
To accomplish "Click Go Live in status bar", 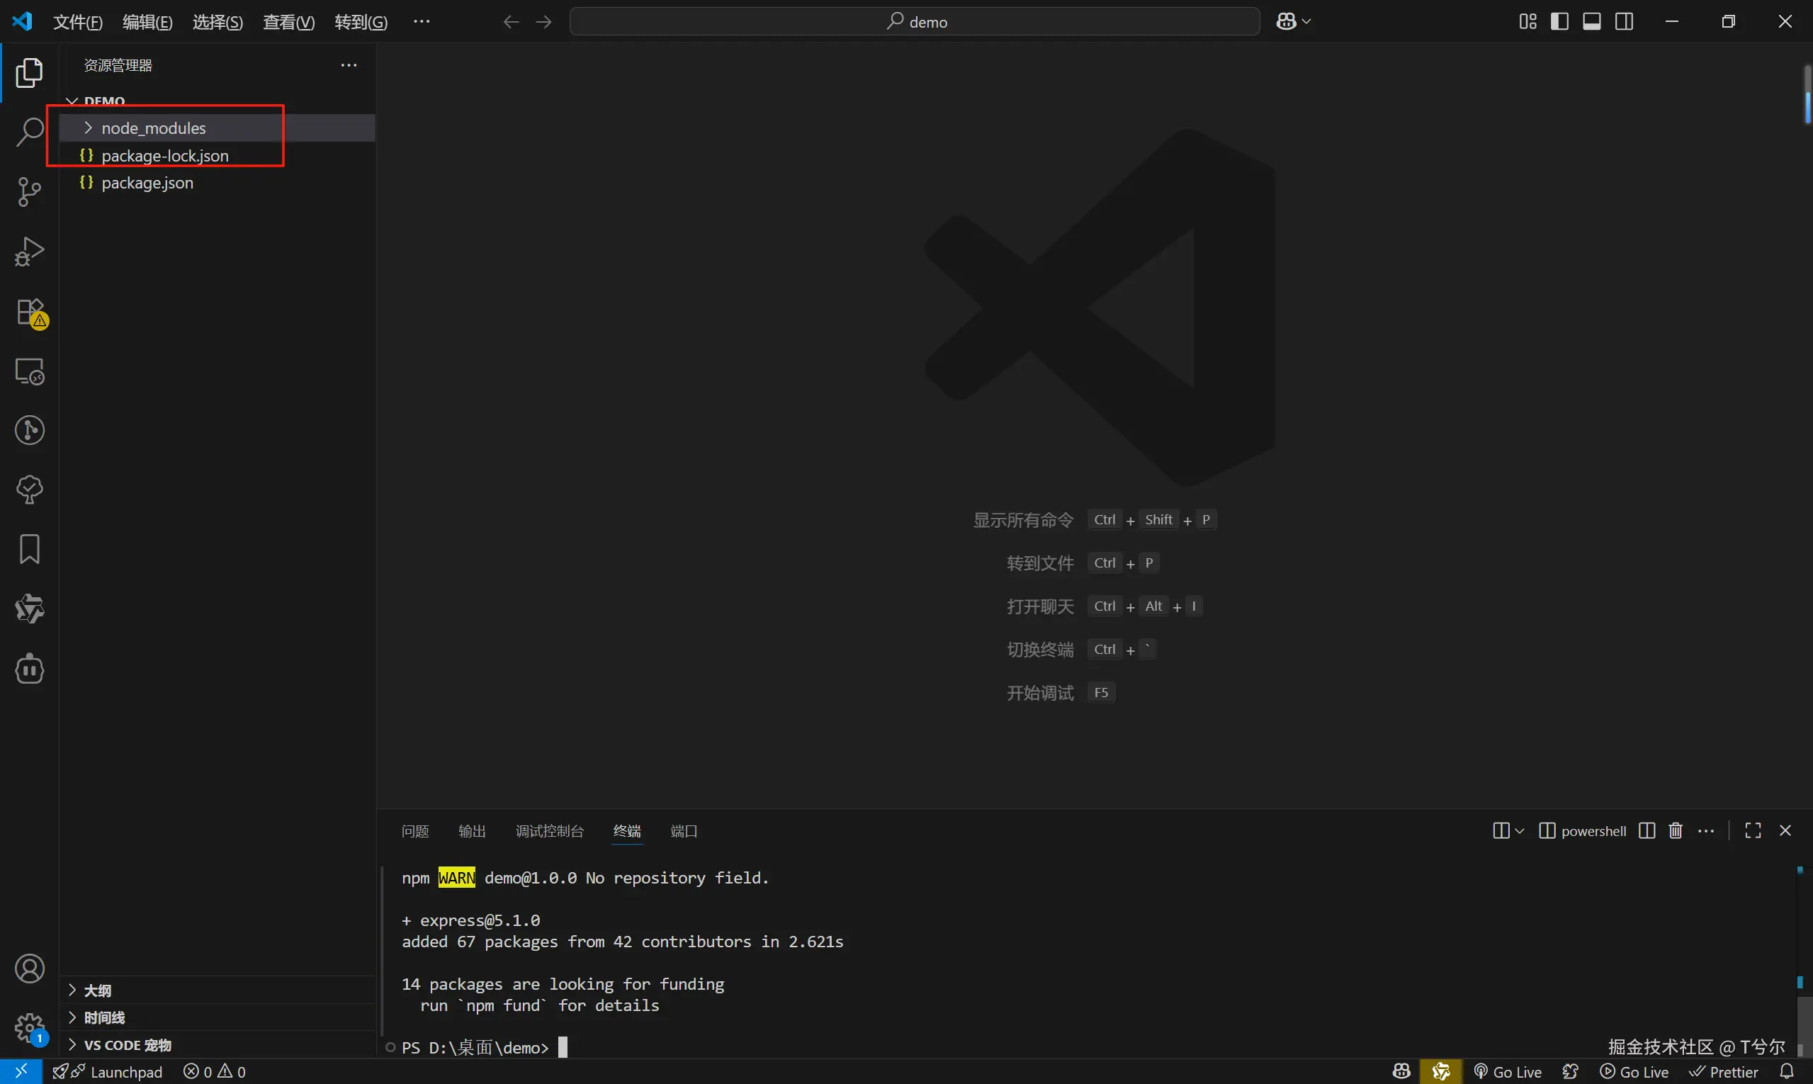I will coord(1508,1071).
